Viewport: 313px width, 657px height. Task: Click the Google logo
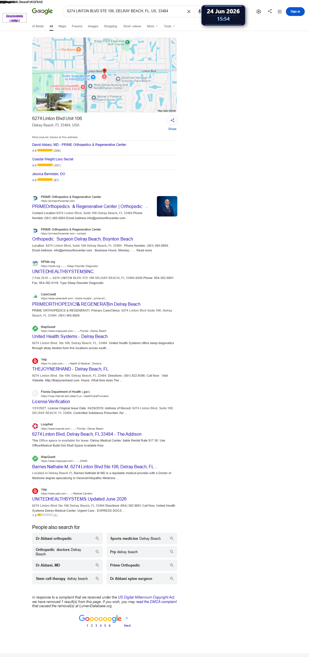click(x=42, y=11)
